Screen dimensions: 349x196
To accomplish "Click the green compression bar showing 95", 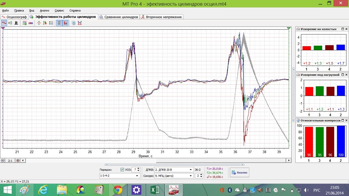I will tap(320, 142).
